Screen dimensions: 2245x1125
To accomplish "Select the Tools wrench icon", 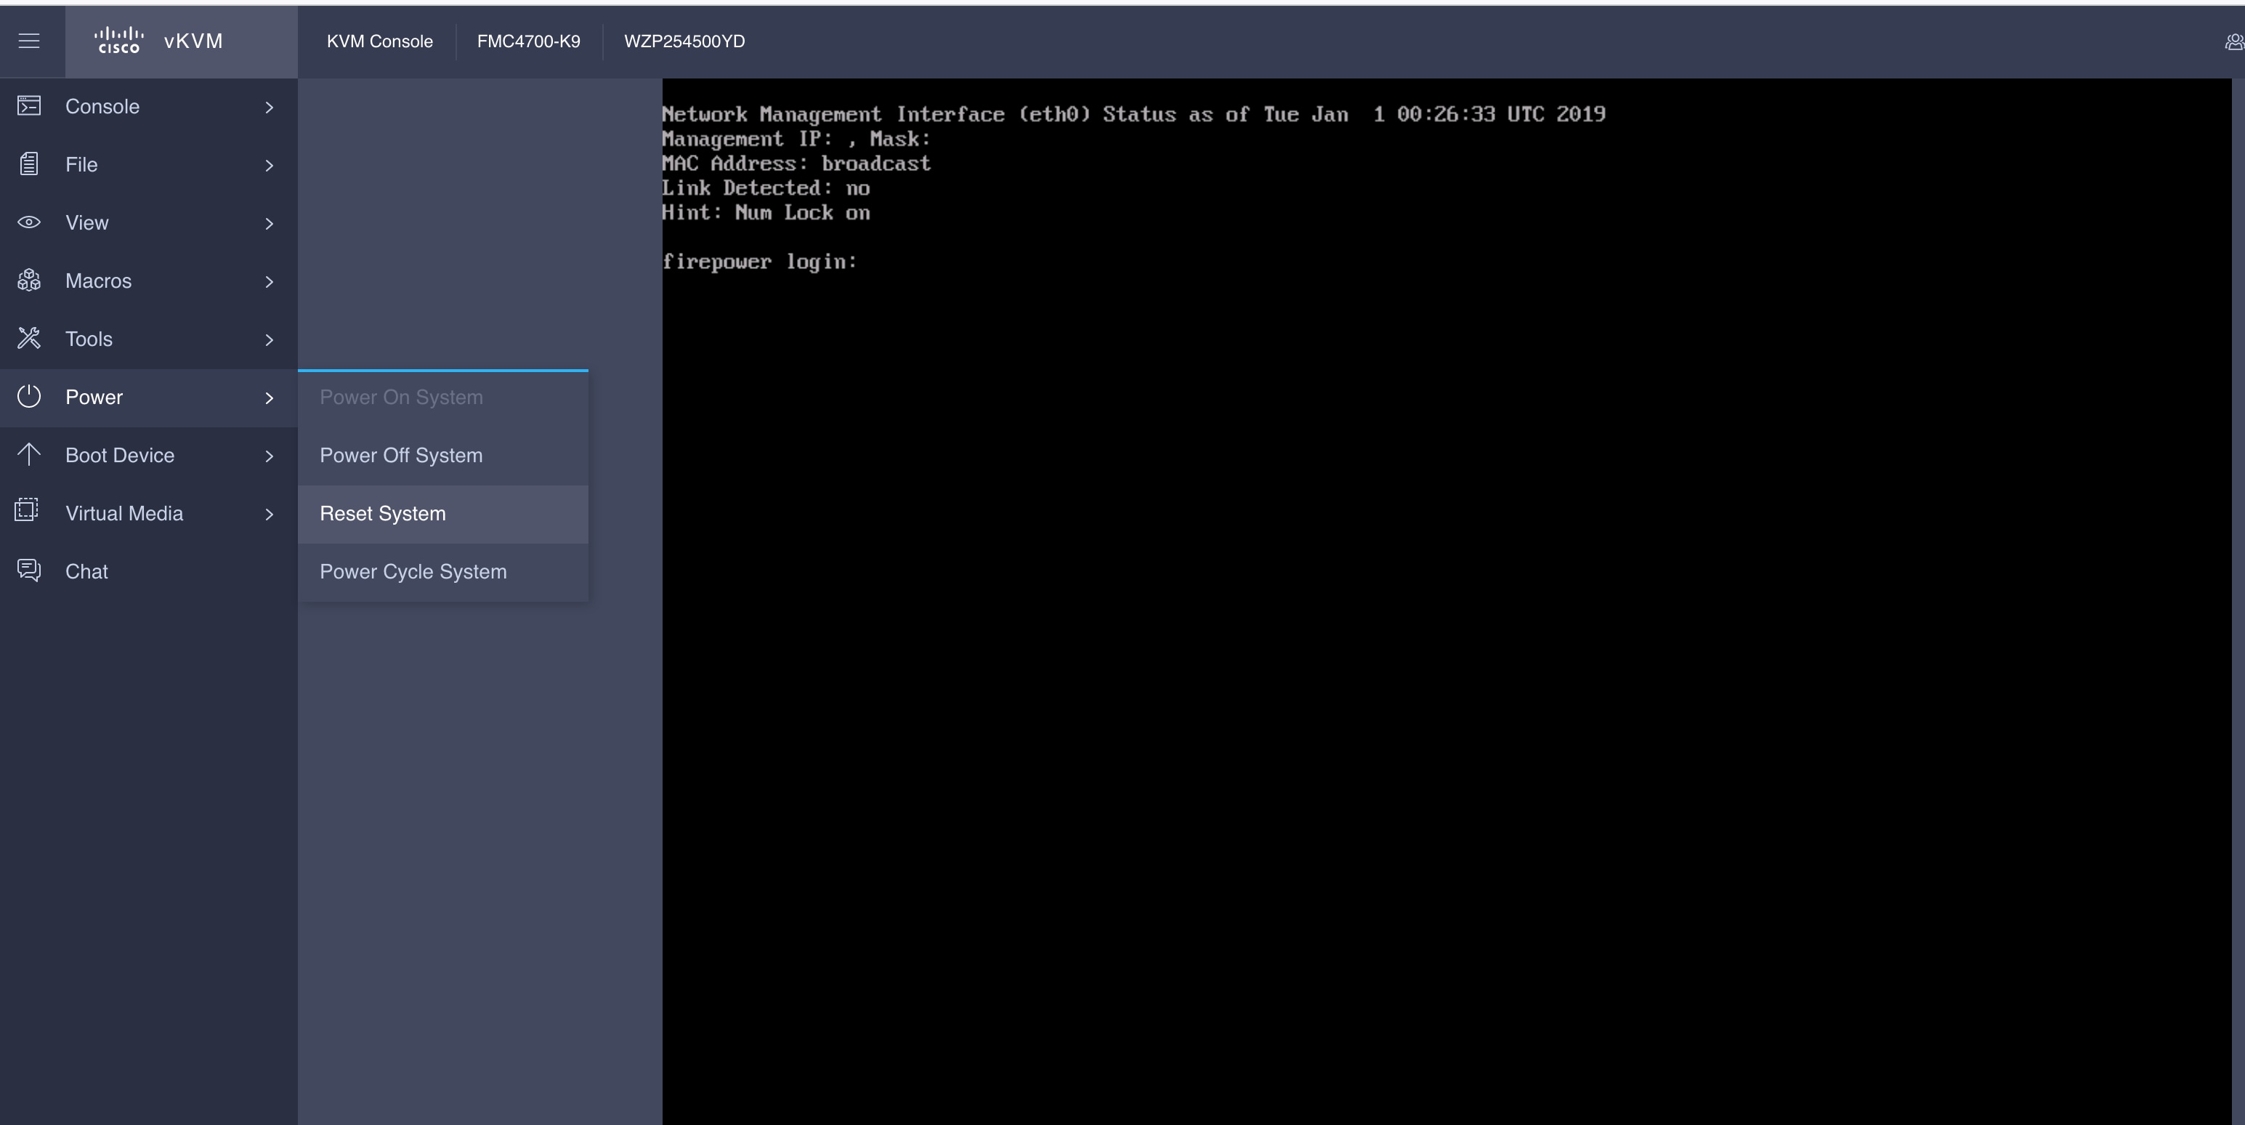I will pos(29,338).
